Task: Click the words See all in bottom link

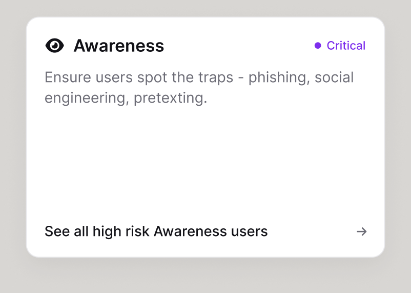Action: click(x=67, y=231)
